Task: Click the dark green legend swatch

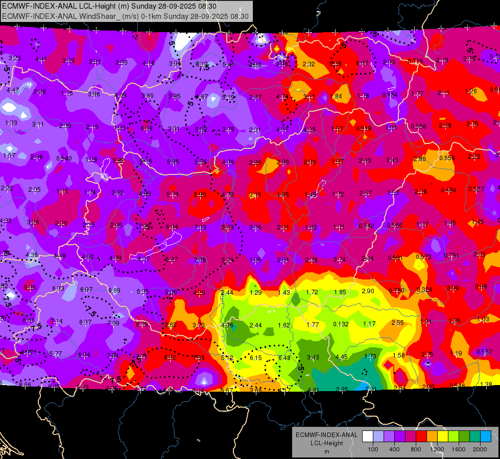Action: point(464,437)
